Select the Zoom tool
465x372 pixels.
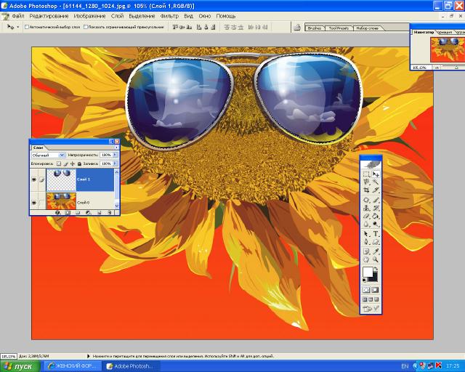tap(376, 259)
